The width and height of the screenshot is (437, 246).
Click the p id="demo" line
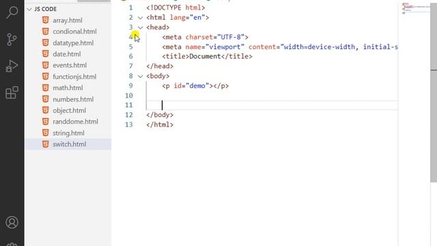click(195, 86)
